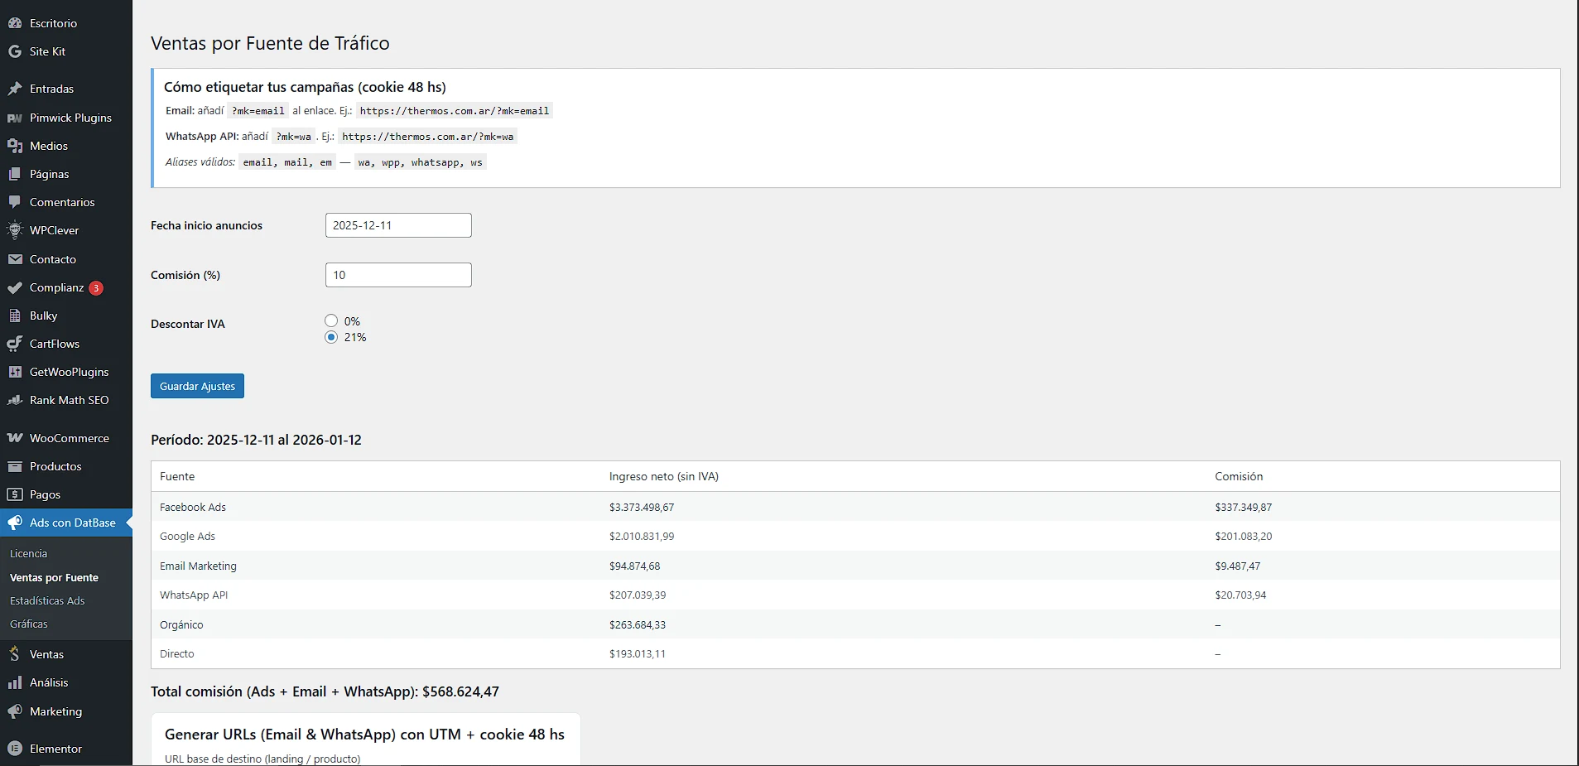1579x766 pixels.
Task: Select the 0% IVA option
Action: point(330,320)
